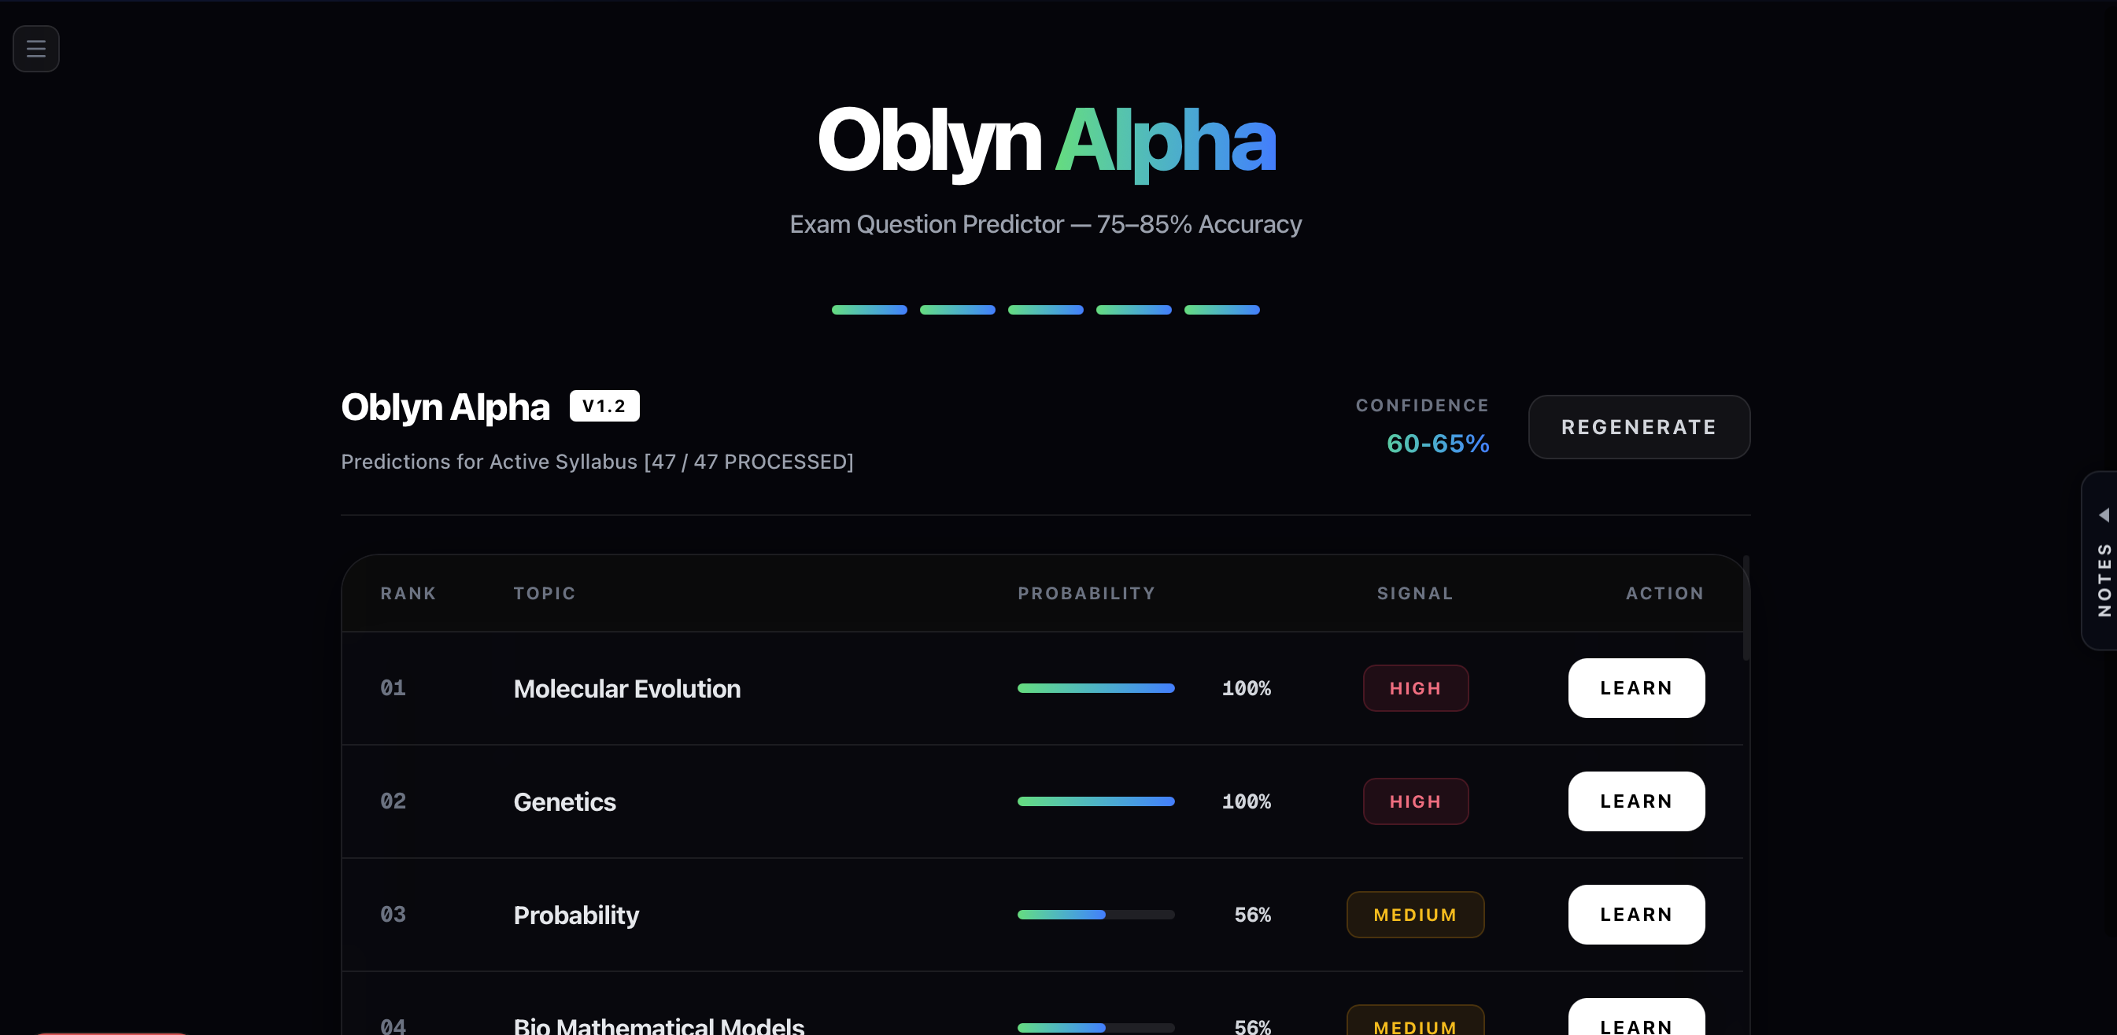Click LEARN for Probability
This screenshot has height=1035, width=2117.
[x=1635, y=913]
